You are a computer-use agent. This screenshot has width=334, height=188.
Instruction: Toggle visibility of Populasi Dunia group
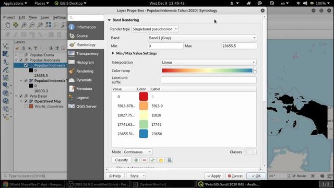point(21,55)
